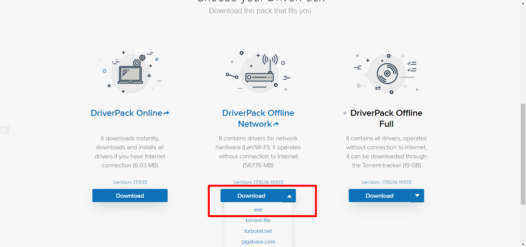Download DriverPack Online installer
526x247 pixels.
[x=130, y=196]
